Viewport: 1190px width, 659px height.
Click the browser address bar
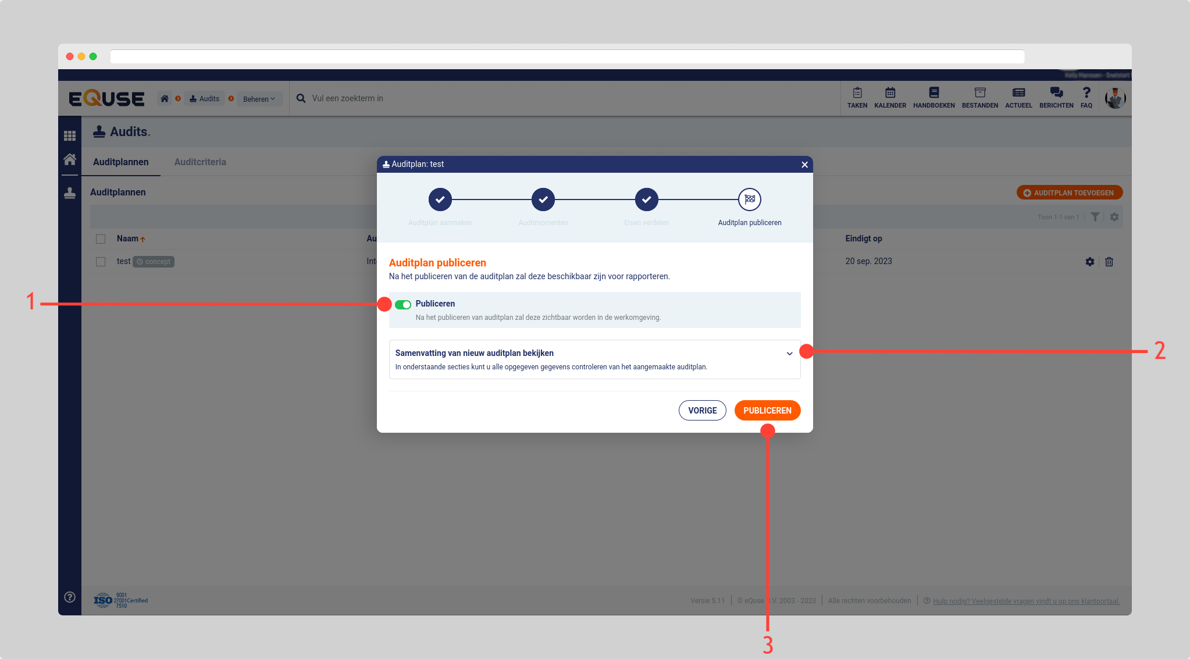[567, 56]
